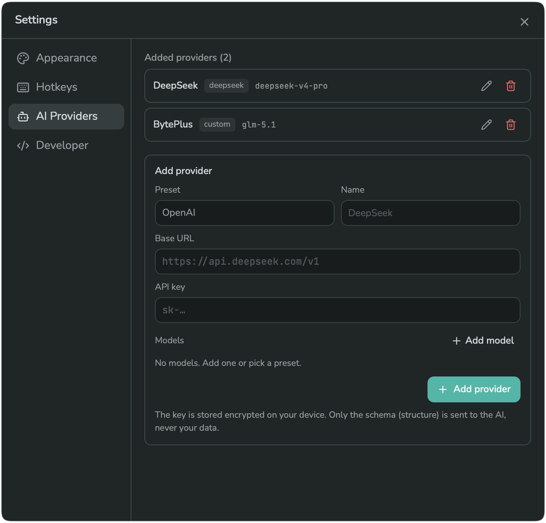Click the AI Providers robot icon
546x523 pixels.
(23, 117)
